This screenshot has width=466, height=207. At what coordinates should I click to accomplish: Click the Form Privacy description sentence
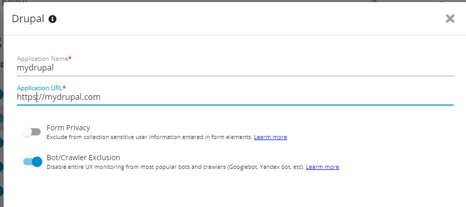(149, 137)
